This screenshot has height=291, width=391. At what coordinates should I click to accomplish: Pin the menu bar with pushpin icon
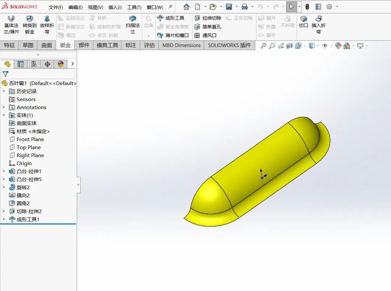pyautogui.click(x=171, y=7)
